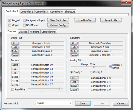Image resolution: width=133 pixels, height=110 pixels.
Task: Click the Clear Controller button
Action: point(58,20)
